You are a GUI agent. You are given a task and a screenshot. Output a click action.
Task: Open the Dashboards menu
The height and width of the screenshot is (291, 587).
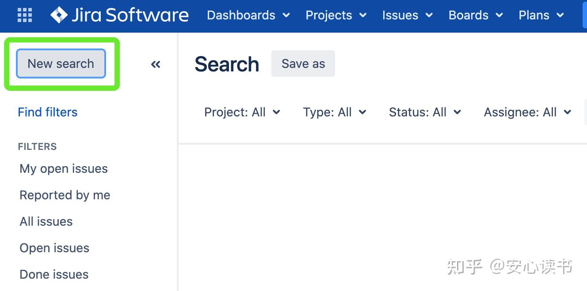click(248, 15)
